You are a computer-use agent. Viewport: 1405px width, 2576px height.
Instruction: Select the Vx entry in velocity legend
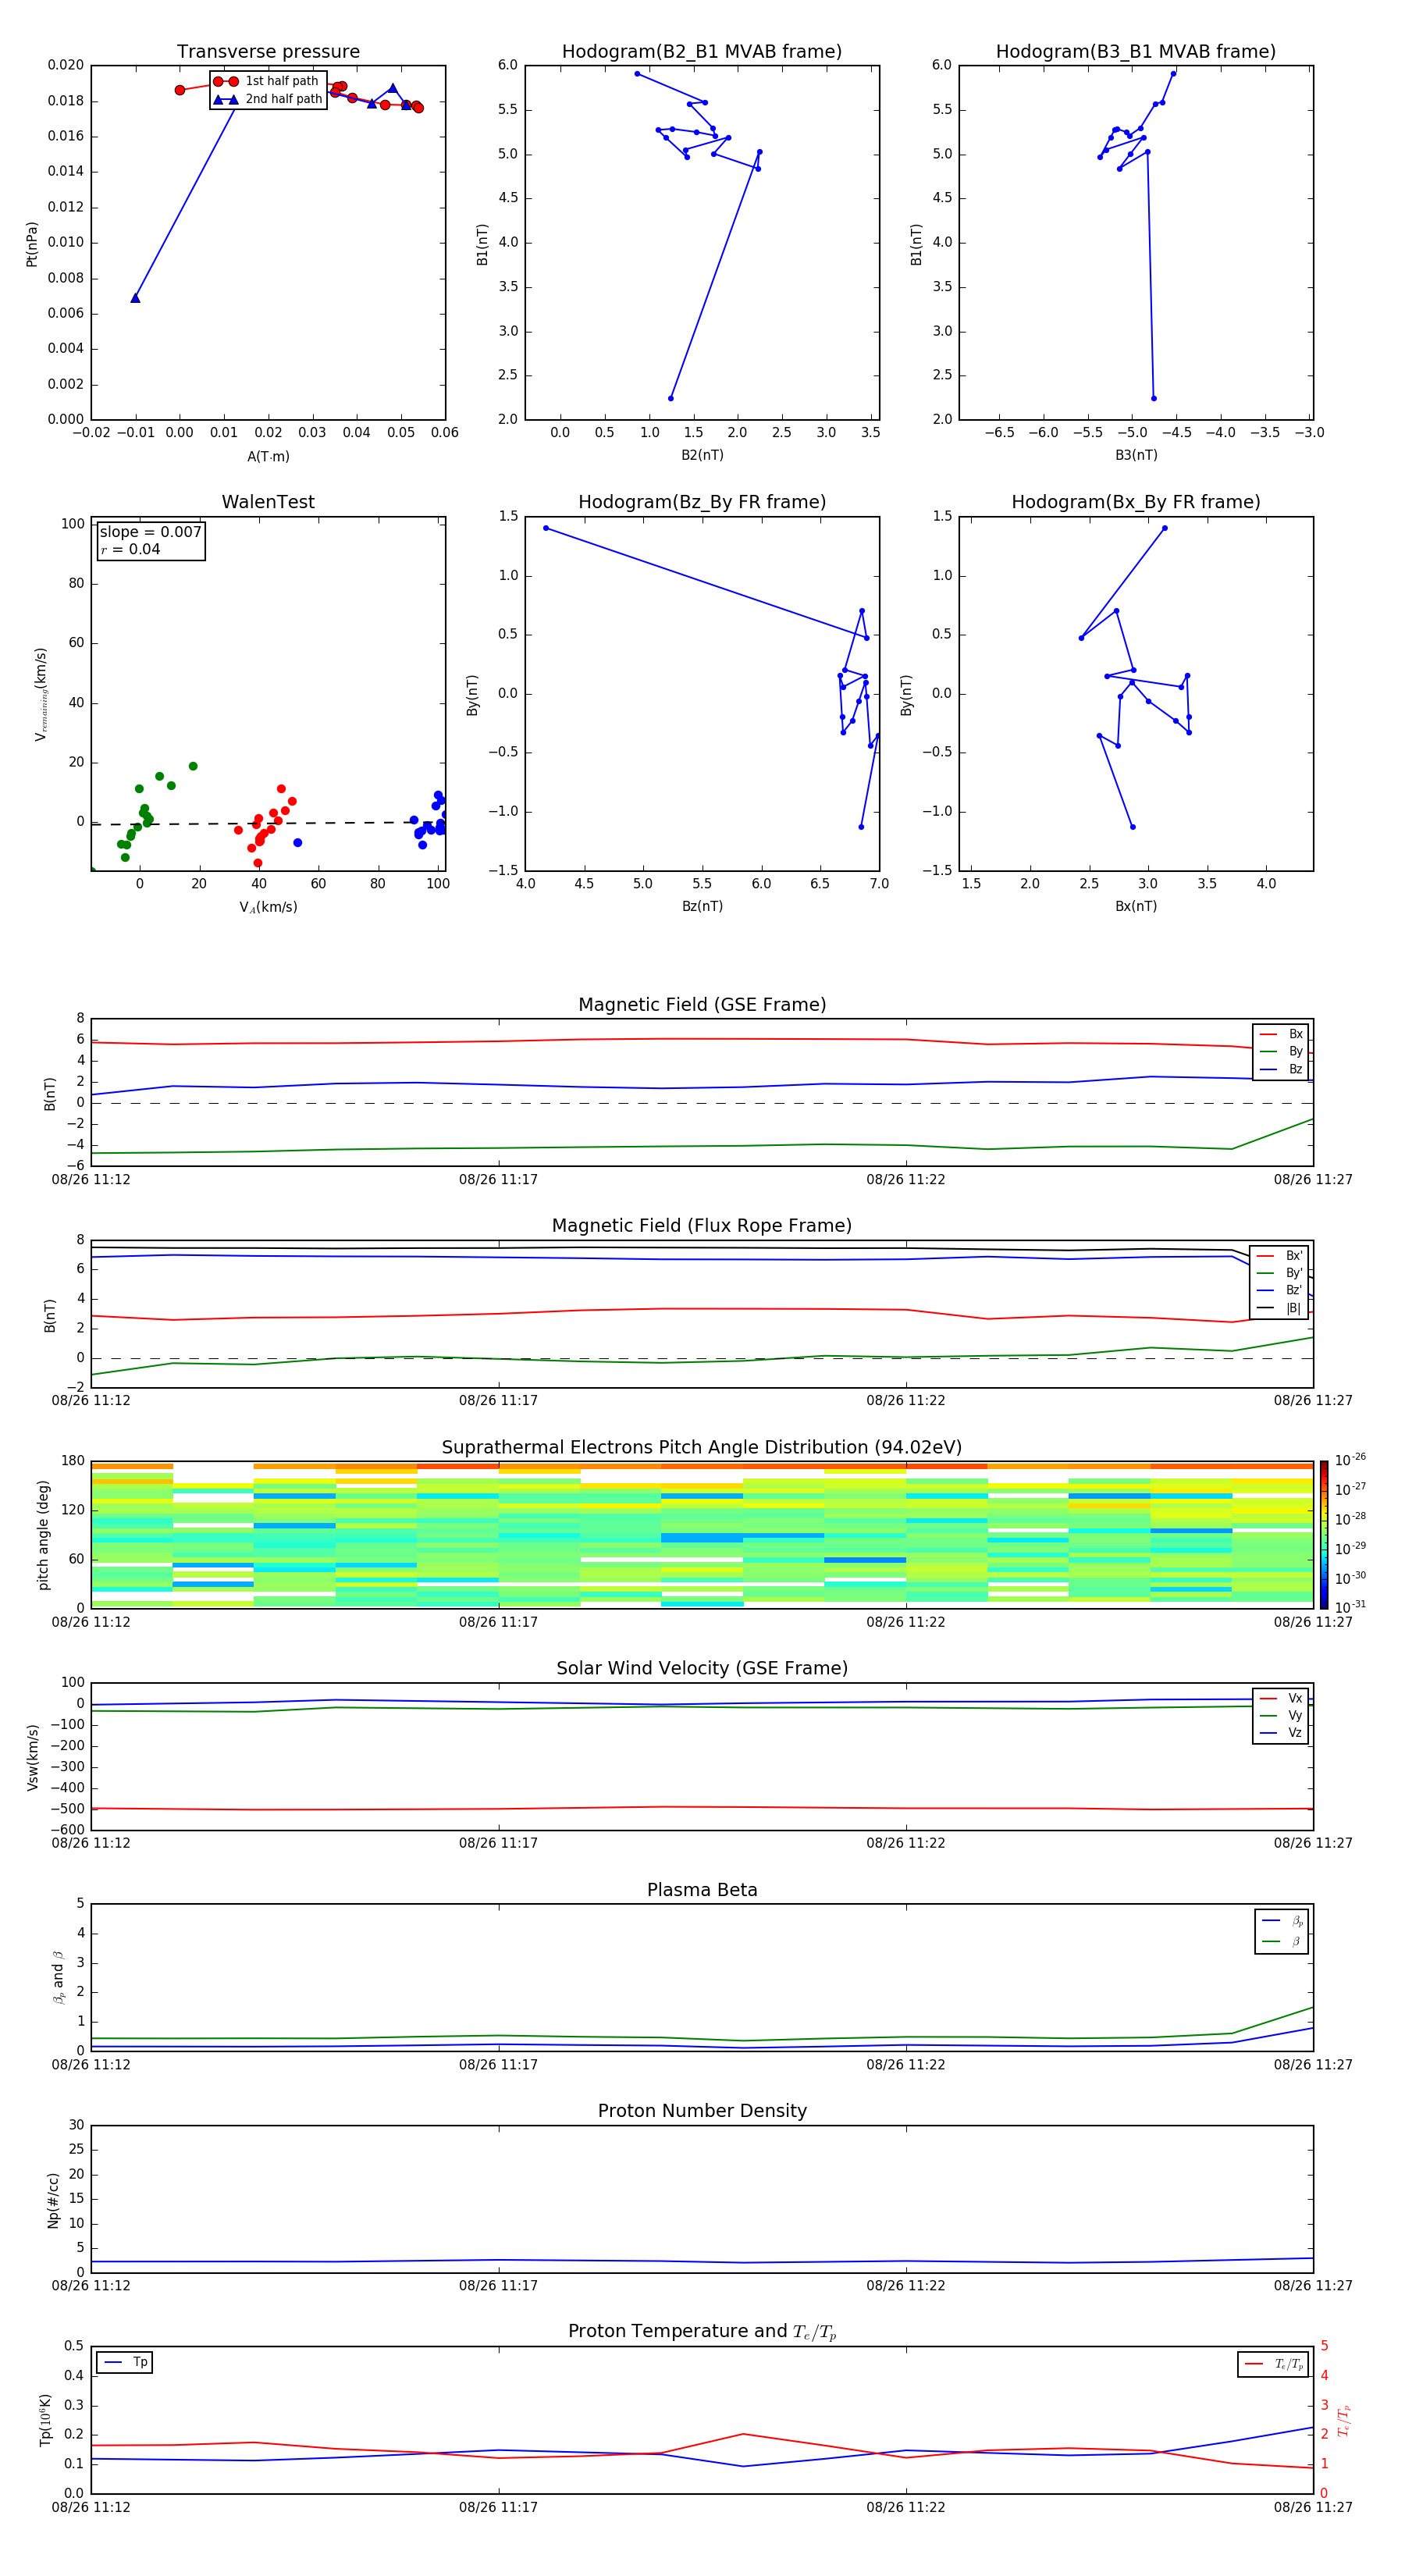[1281, 1699]
